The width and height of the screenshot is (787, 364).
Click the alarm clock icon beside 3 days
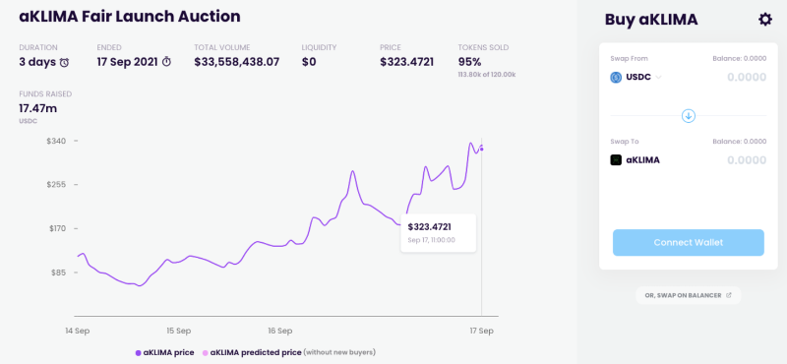point(64,63)
